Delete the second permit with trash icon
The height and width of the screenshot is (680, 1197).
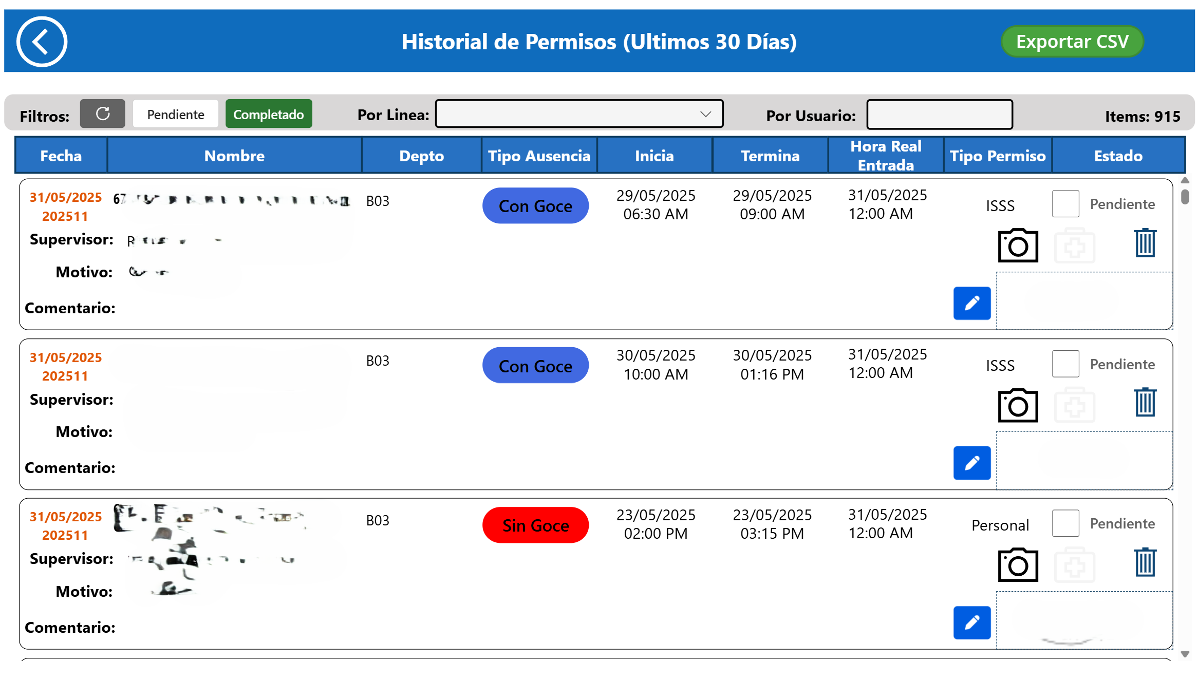tap(1145, 402)
